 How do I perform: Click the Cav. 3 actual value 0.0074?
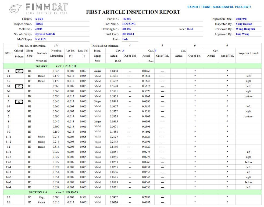pos(114,202)
